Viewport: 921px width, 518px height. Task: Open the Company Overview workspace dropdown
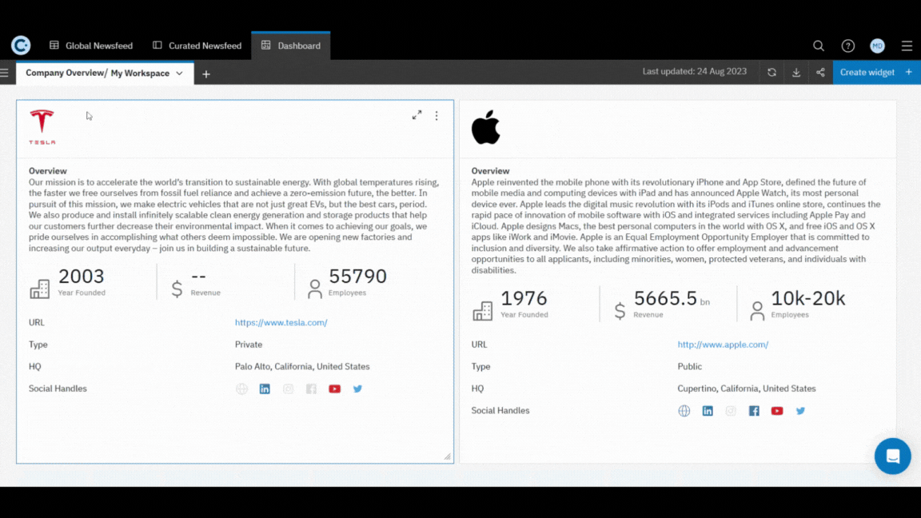tap(179, 73)
